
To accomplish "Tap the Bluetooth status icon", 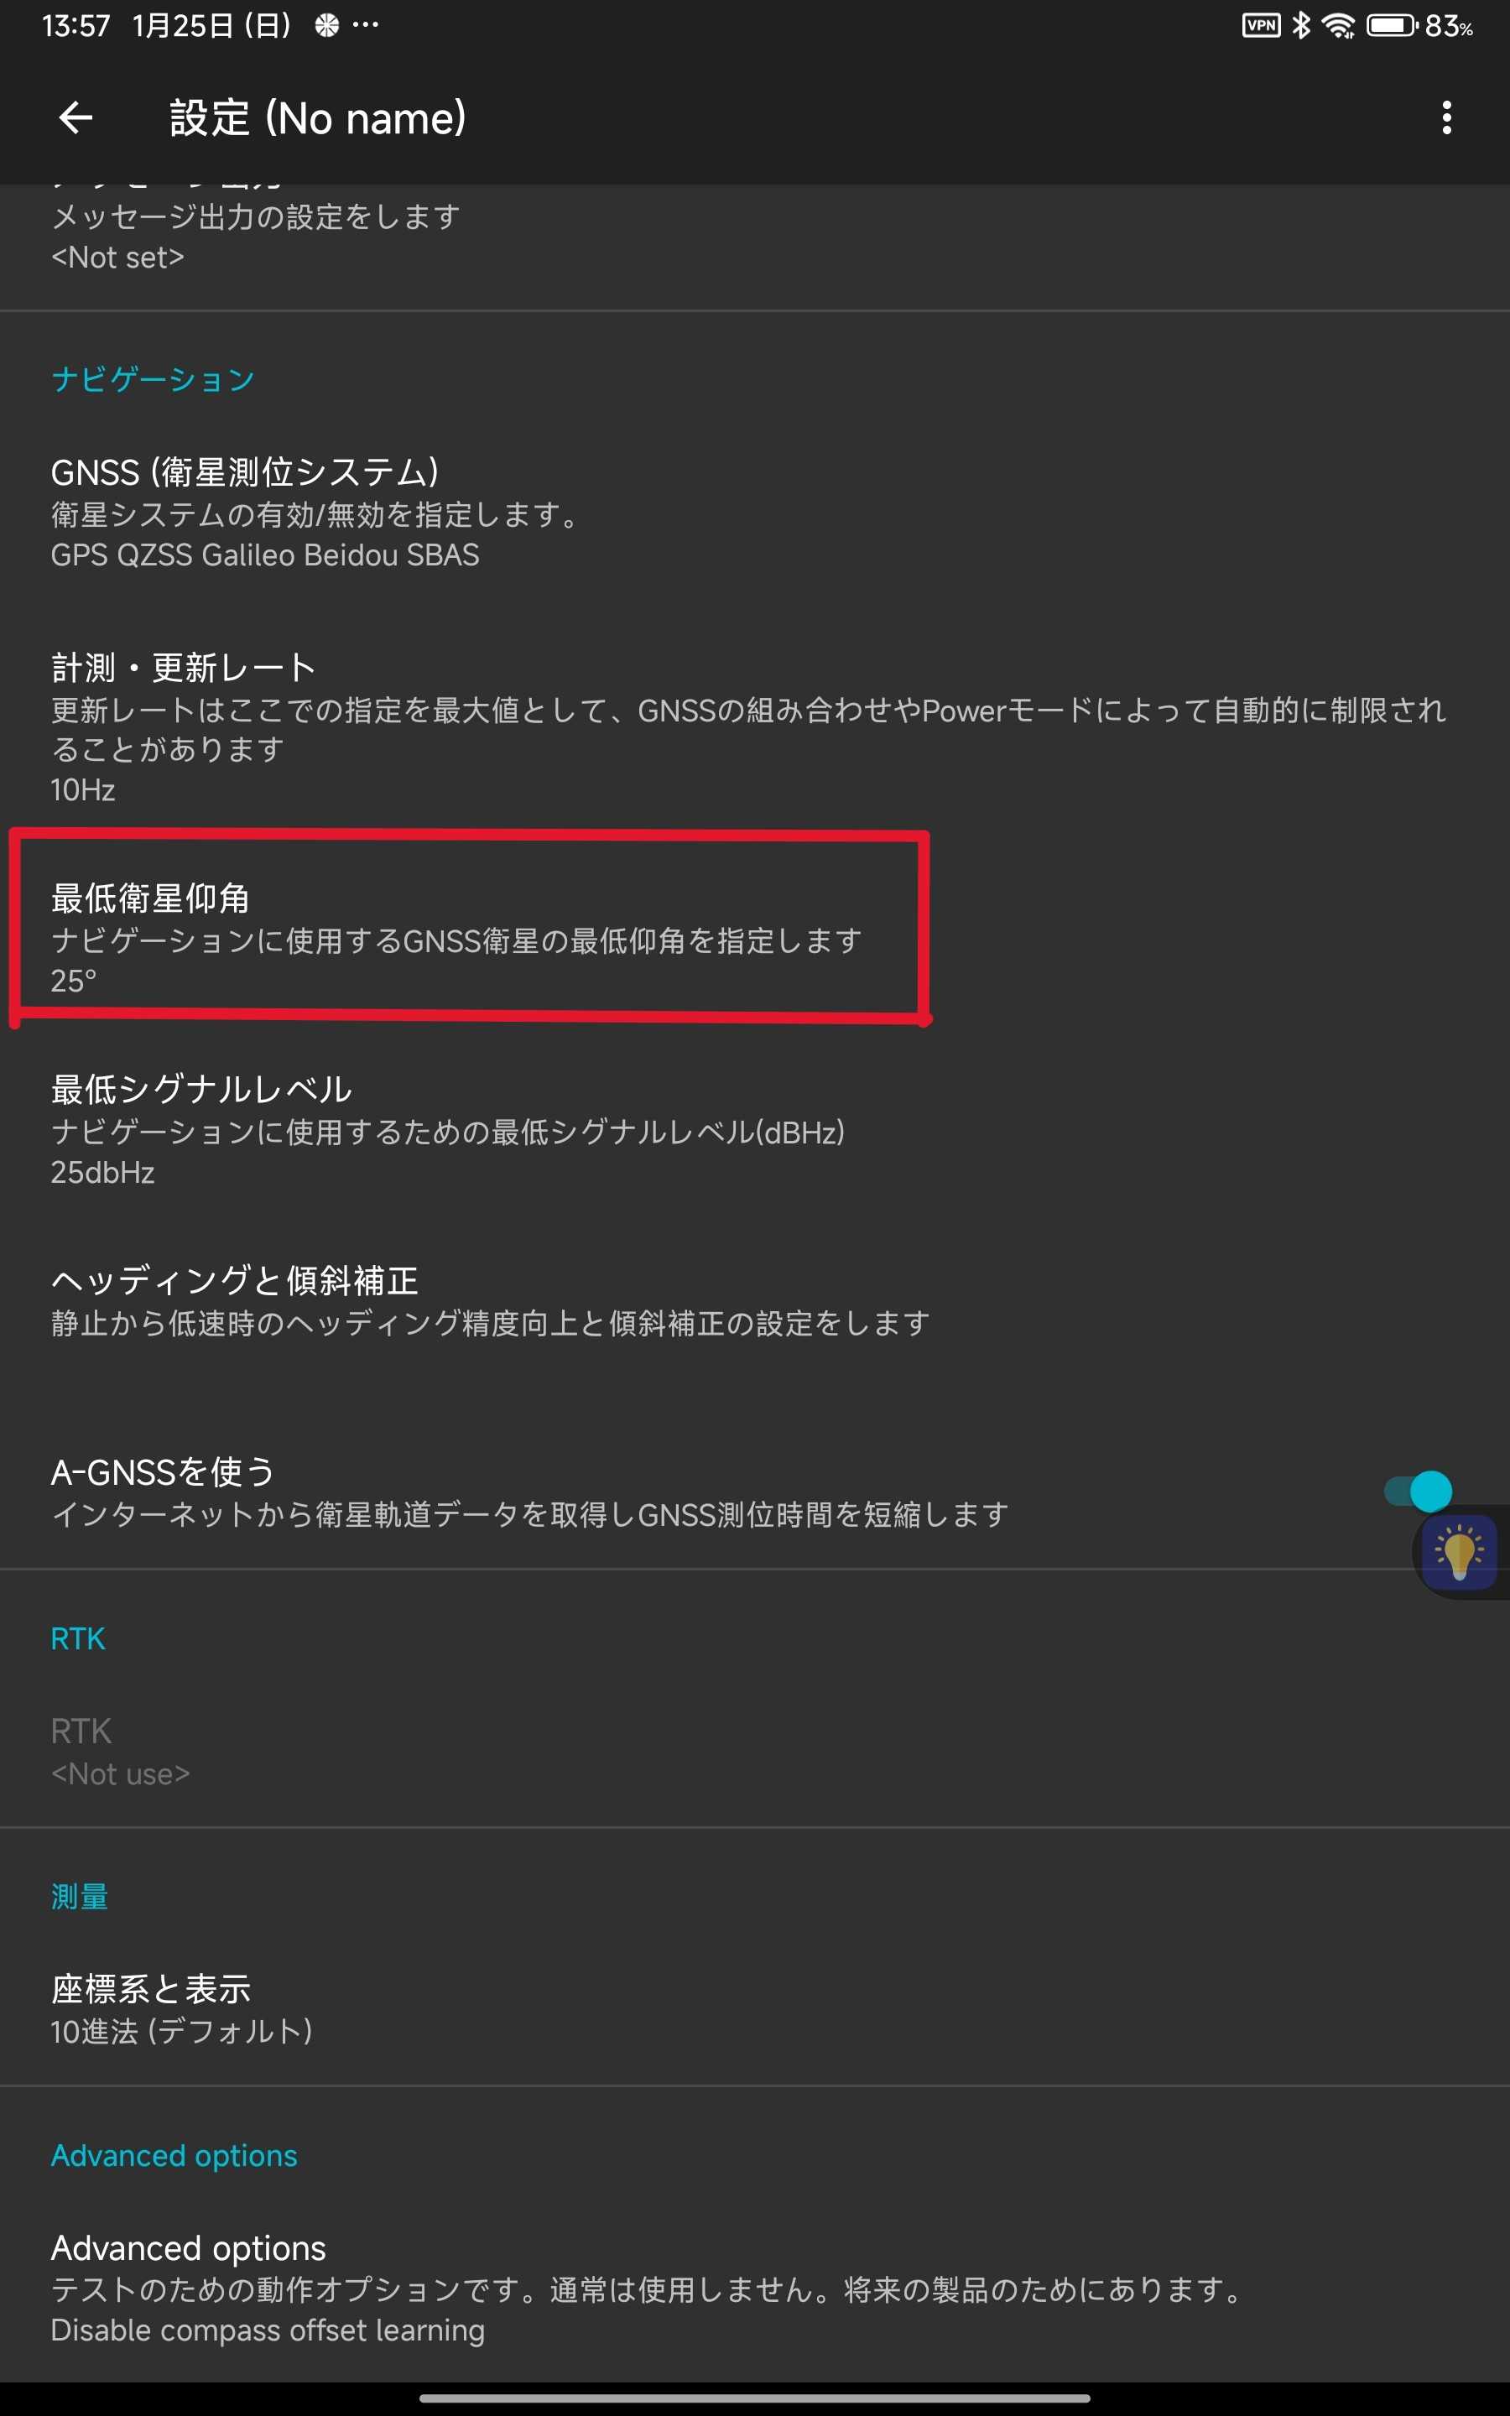I will click(x=1300, y=25).
